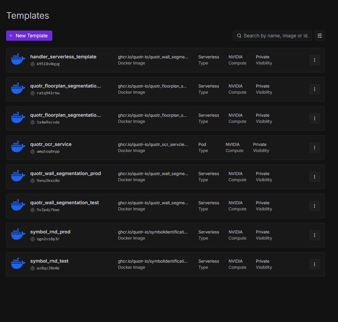Open options menu for quotr_ocr_service
This screenshot has width=338, height=322.
(314, 148)
